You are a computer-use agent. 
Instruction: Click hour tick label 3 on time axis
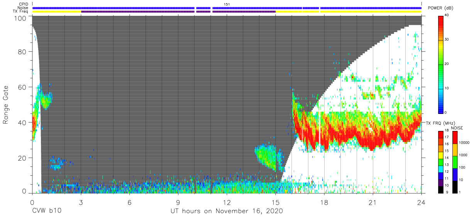[x=81, y=202]
